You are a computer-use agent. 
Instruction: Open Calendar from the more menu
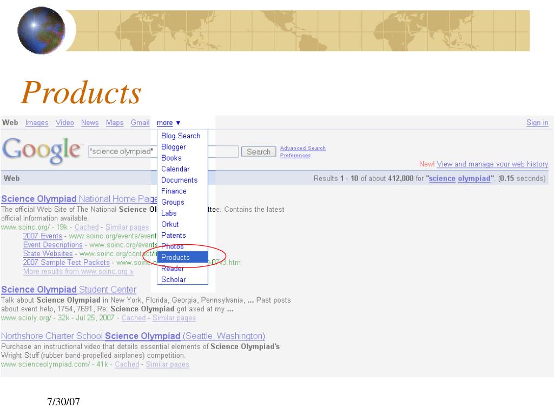(175, 169)
